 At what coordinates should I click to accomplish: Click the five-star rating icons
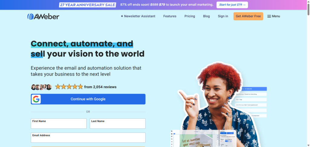[69, 87]
